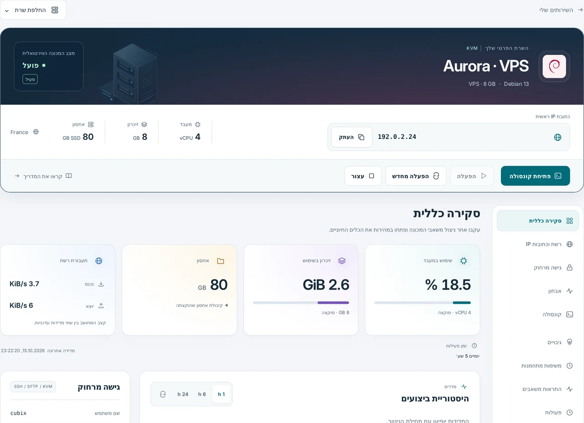Select the 1 h time range
The width and height of the screenshot is (584, 423).
[x=221, y=394]
